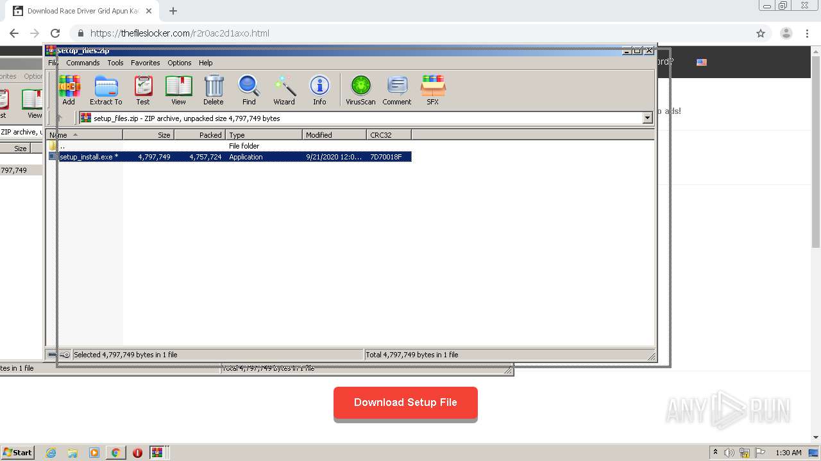This screenshot has width=821, height=461.
Task: Open the Chrome three-dot menu
Action: tap(807, 33)
